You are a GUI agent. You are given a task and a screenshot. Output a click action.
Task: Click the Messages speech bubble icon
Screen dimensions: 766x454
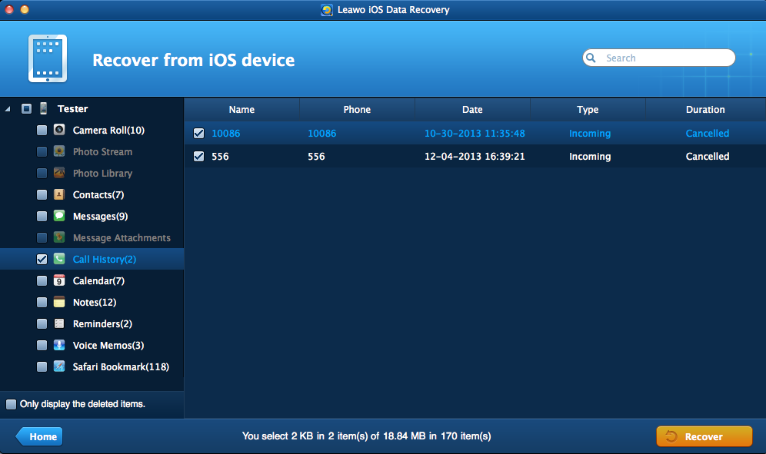(x=59, y=216)
